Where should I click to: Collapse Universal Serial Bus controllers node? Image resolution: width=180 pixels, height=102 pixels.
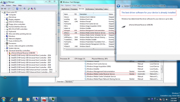(5, 51)
